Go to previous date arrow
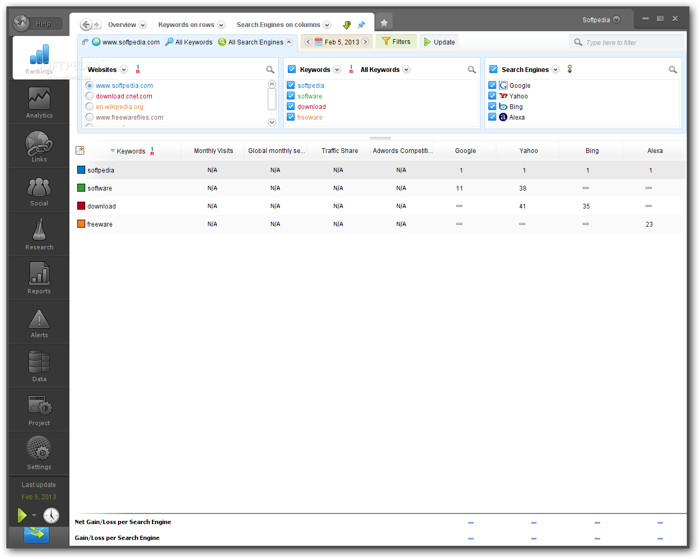Image resolution: width=700 pixels, height=559 pixels. pos(308,42)
